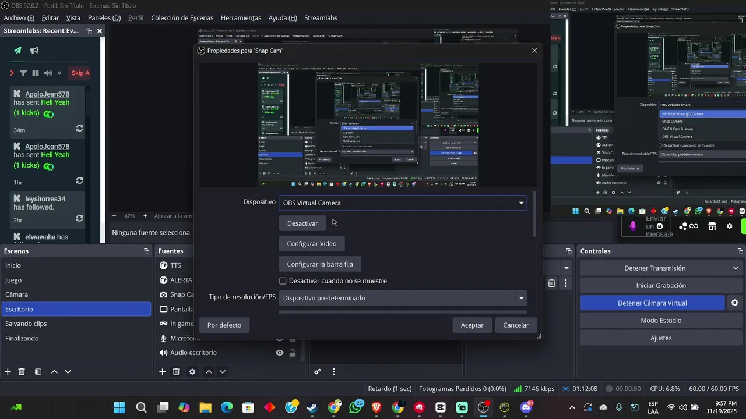Undock the Streamlabs Recent Events panel
The height and width of the screenshot is (419, 746).
tap(89, 31)
